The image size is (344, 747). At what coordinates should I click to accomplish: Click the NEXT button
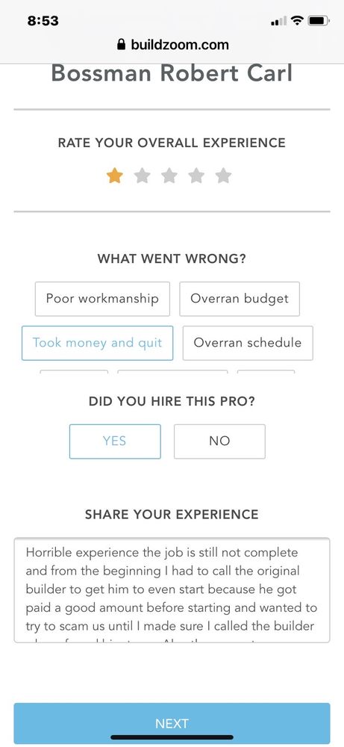coord(172,723)
